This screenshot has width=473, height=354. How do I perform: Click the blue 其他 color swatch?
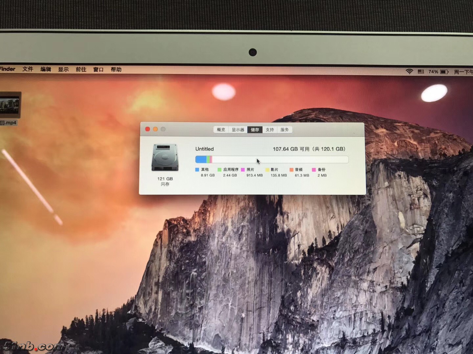pos(197,169)
